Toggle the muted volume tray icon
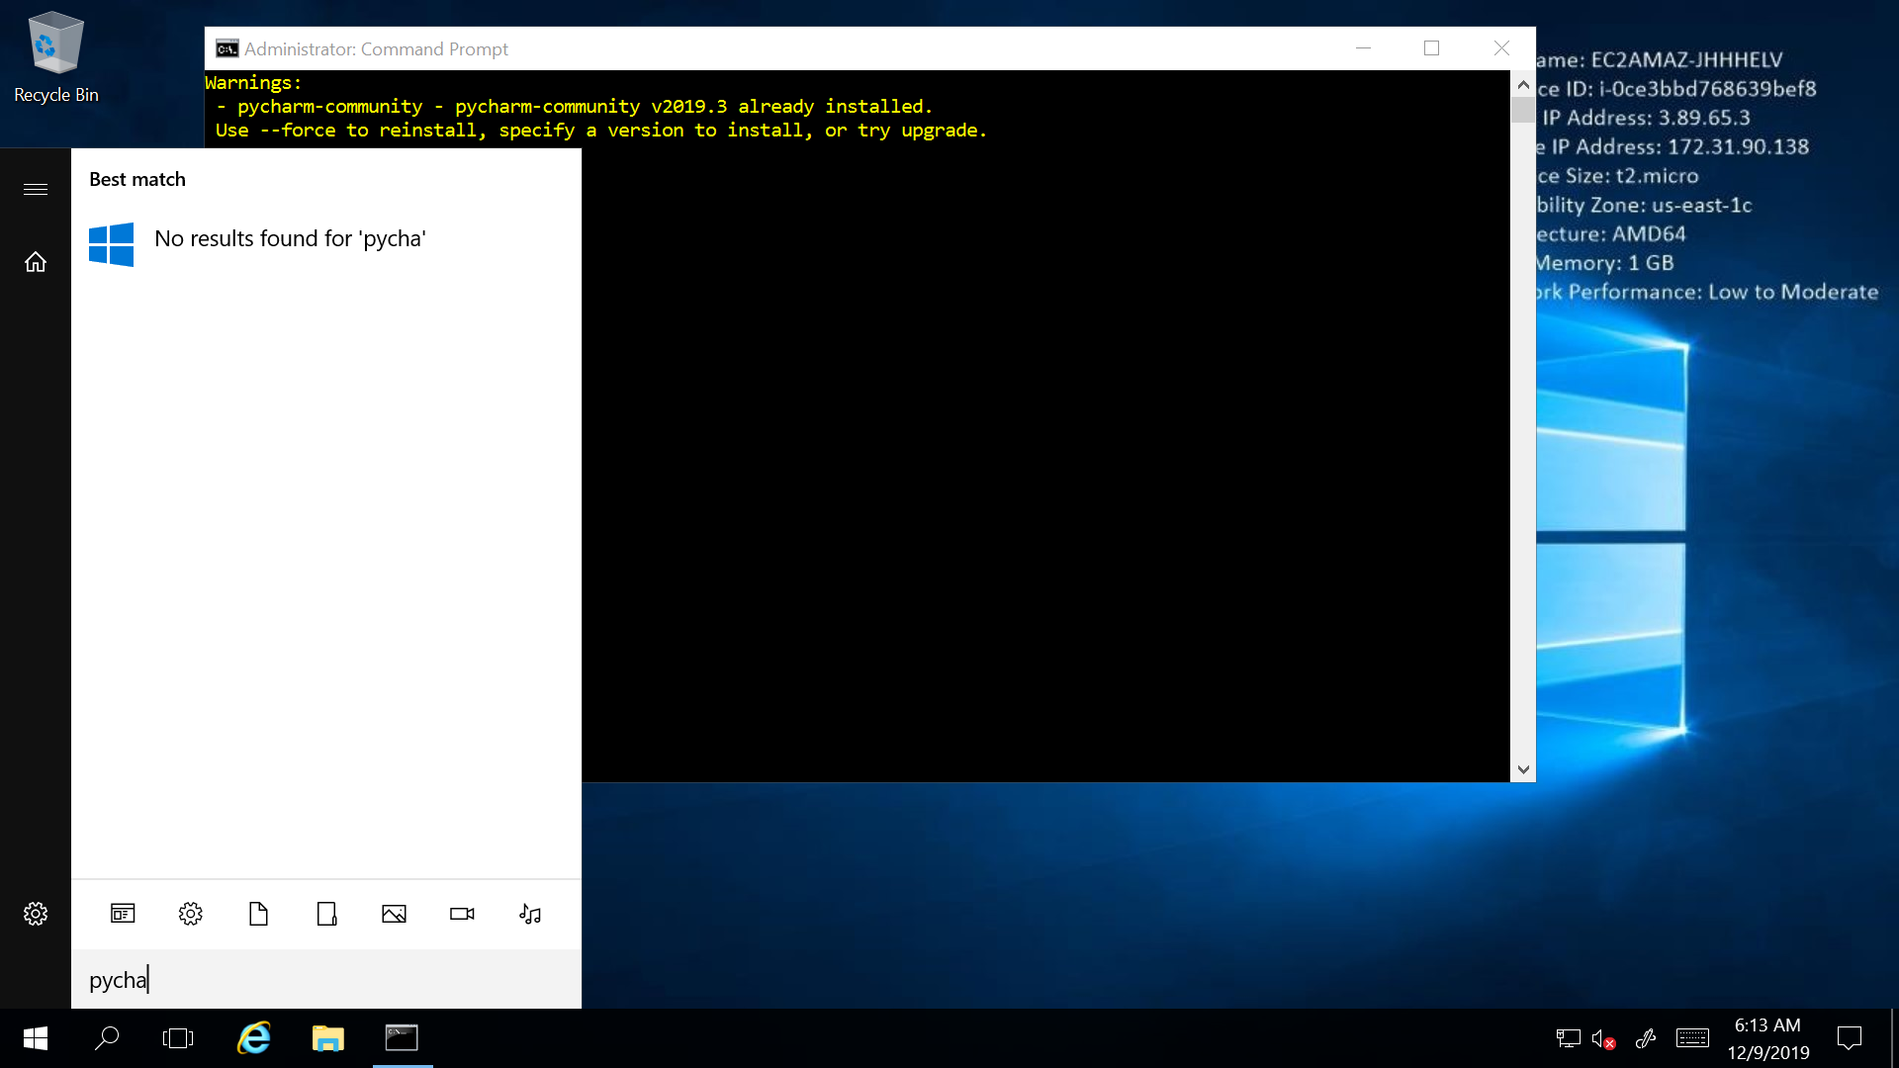 click(x=1602, y=1038)
